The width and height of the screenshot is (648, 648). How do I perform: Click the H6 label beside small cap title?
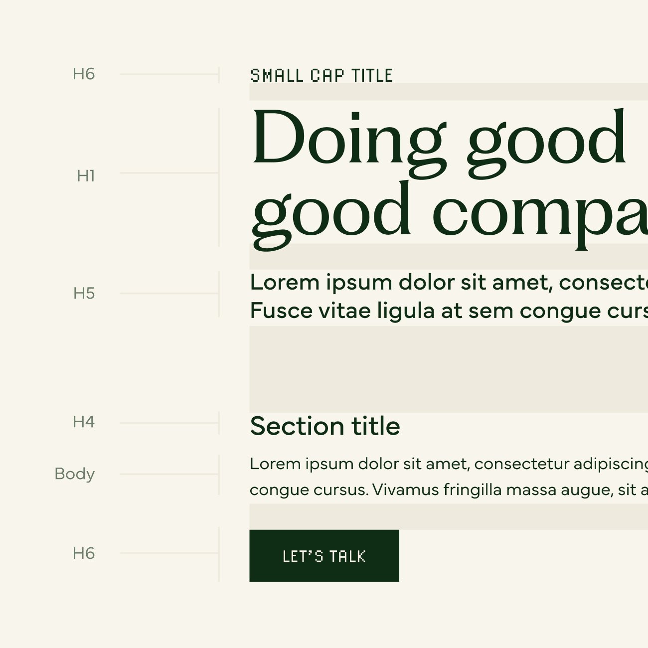click(x=84, y=74)
